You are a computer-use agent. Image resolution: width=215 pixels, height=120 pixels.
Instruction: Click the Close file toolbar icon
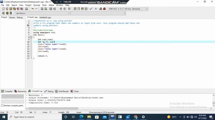pos(18,9)
